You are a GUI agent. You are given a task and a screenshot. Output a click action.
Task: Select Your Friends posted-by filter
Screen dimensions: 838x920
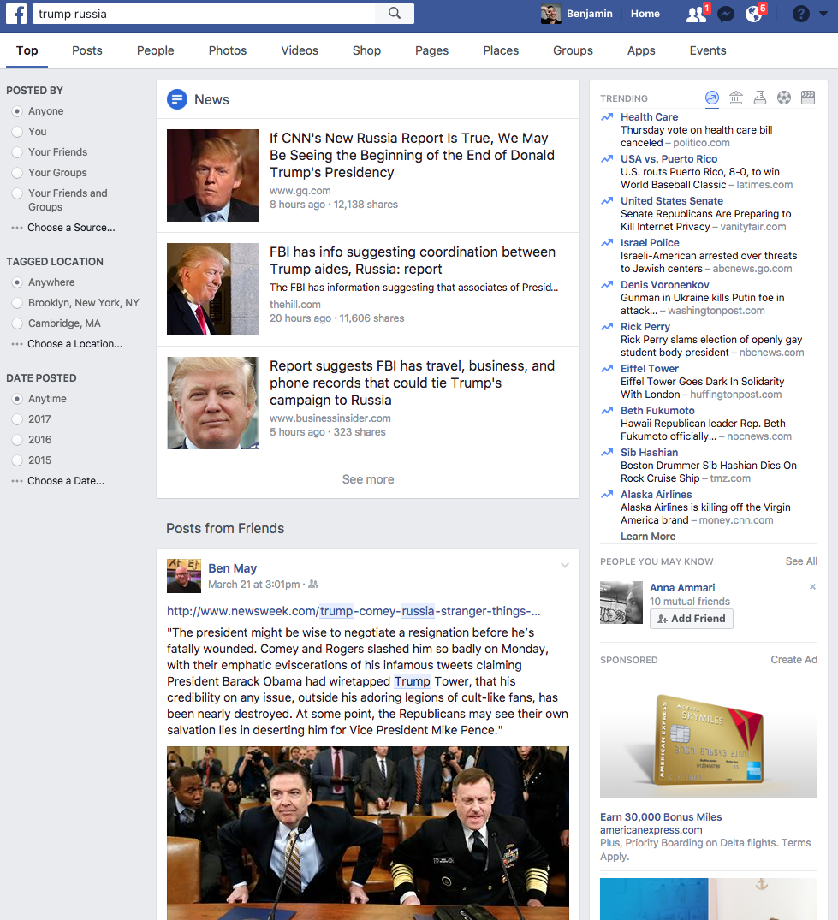[x=18, y=152]
